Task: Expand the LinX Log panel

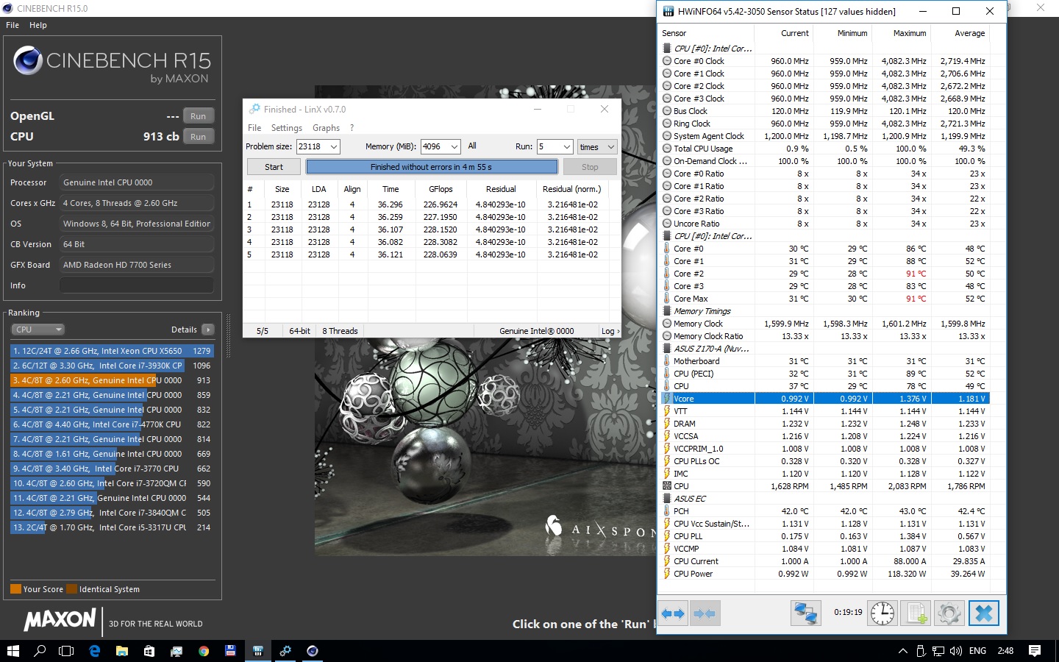Action: [610, 331]
